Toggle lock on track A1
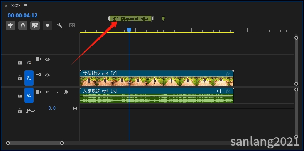 [20, 95]
